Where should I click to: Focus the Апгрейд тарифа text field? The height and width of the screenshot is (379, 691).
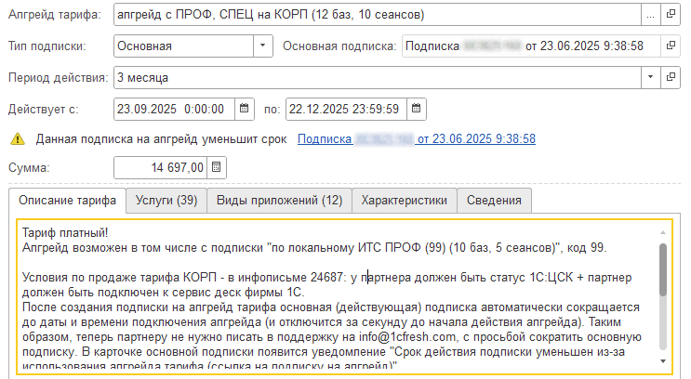[x=372, y=15]
